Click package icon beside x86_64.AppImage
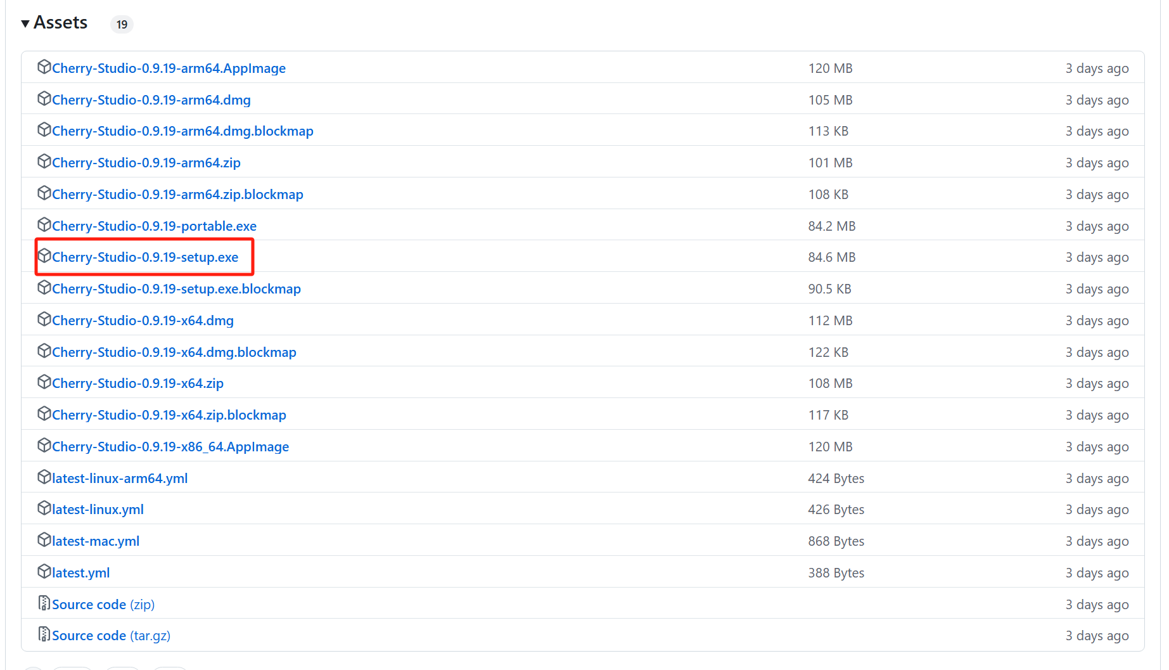 [44, 445]
